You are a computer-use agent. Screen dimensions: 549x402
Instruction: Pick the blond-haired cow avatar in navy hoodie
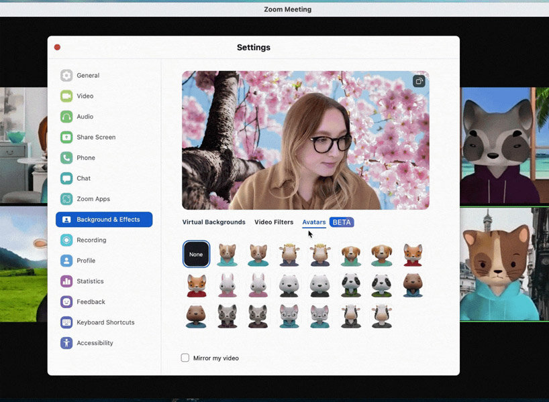tap(289, 255)
